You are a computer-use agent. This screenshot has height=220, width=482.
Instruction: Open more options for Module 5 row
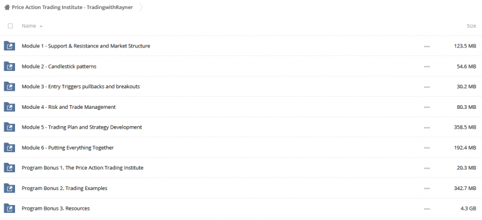427,127
